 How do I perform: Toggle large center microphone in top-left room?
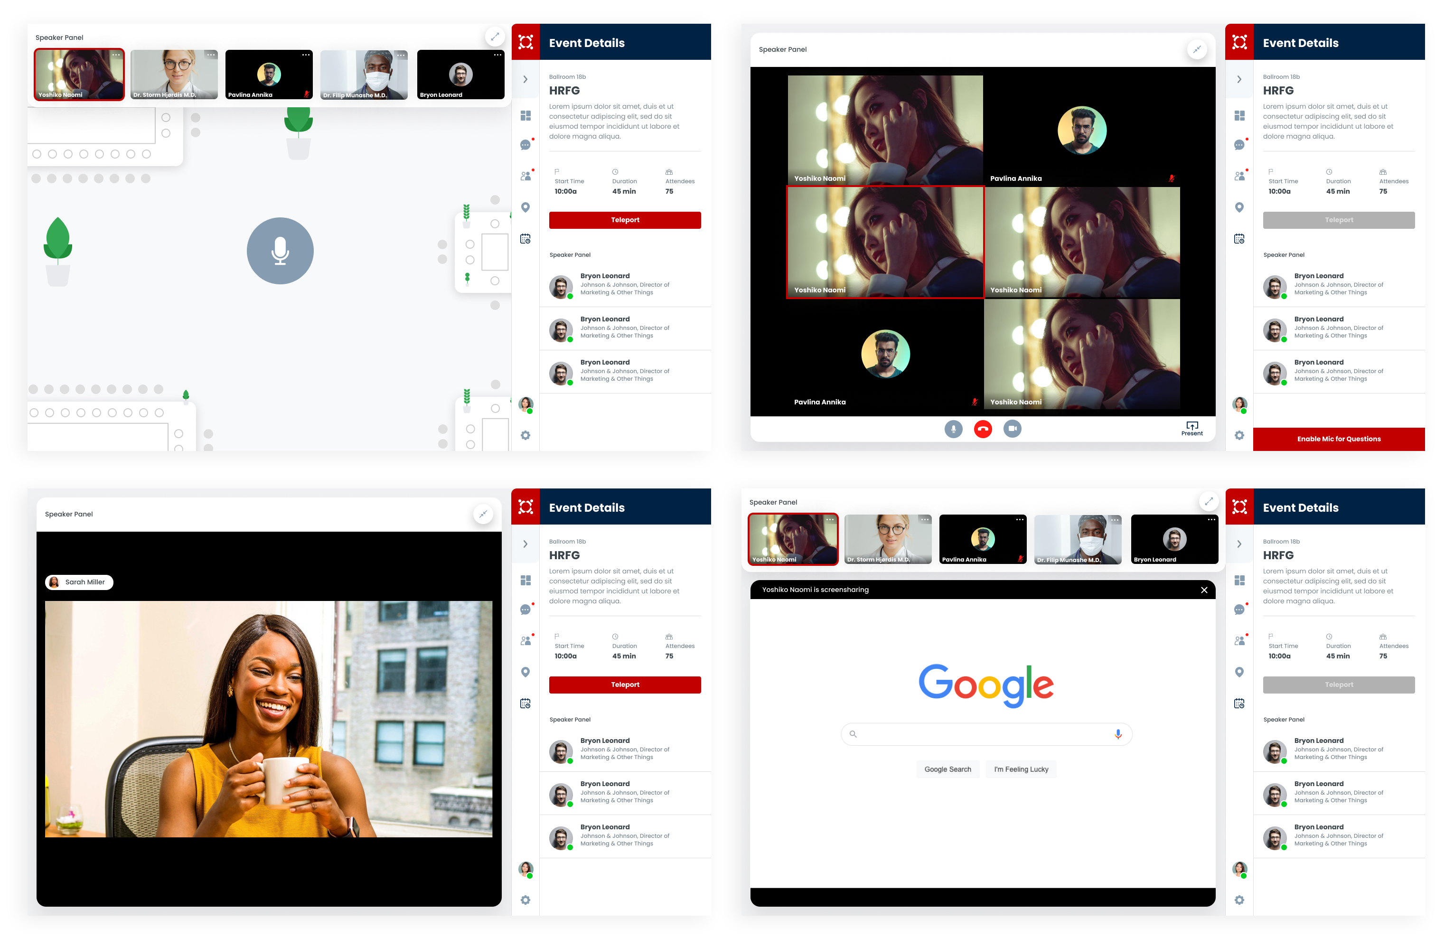coord(280,251)
